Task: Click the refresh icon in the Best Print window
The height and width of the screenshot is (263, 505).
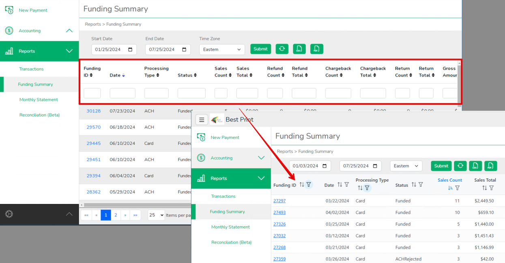Action: (x=460, y=166)
